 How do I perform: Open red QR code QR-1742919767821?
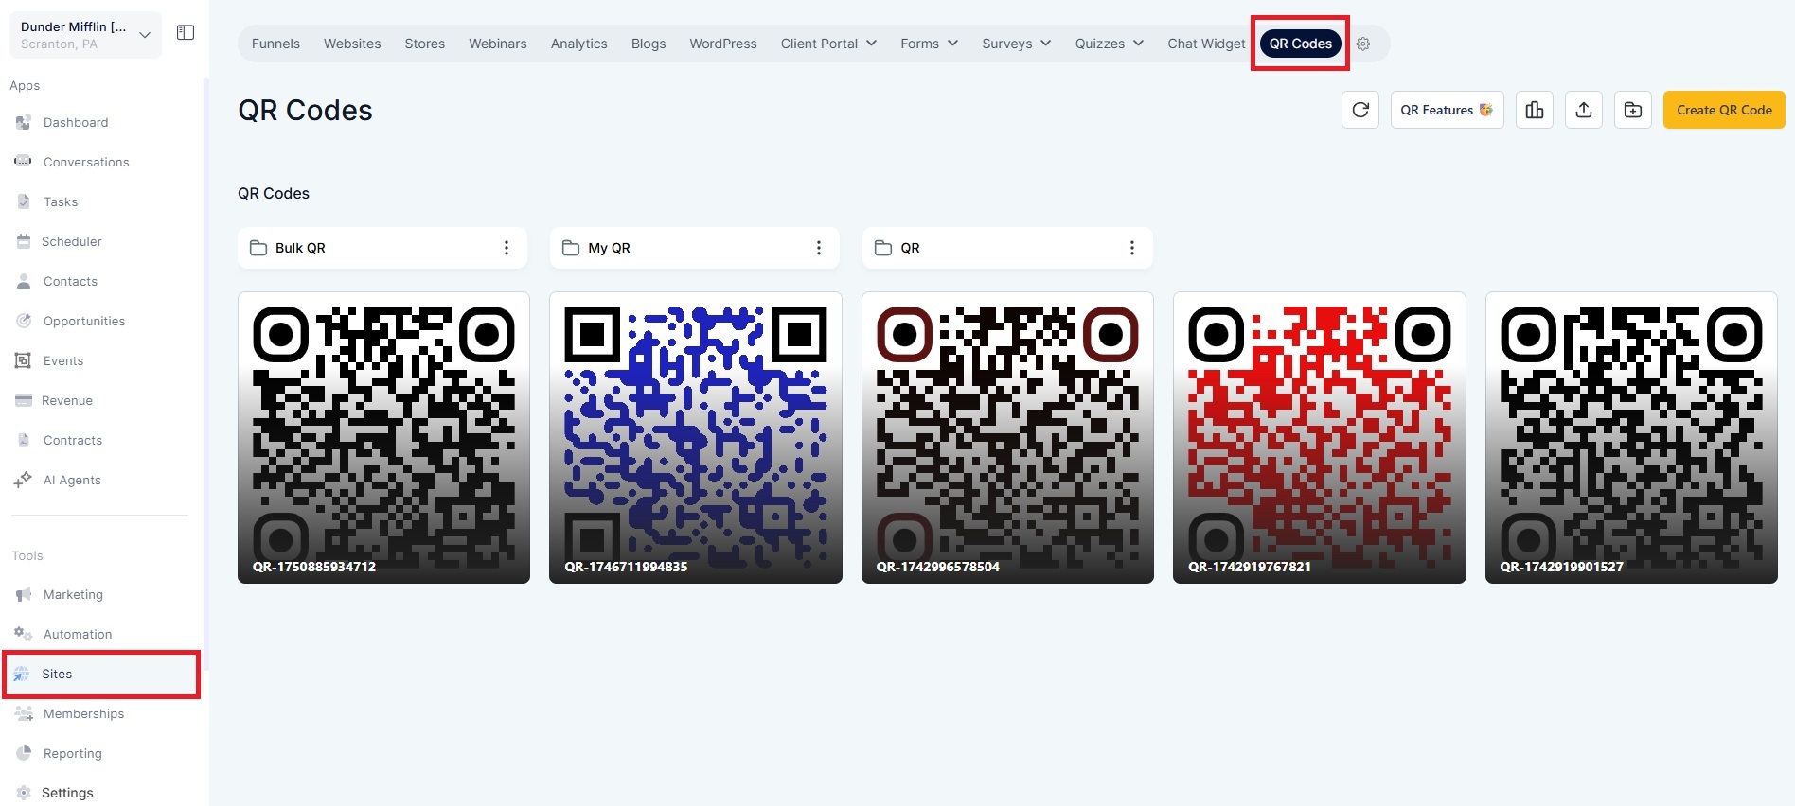click(1320, 437)
